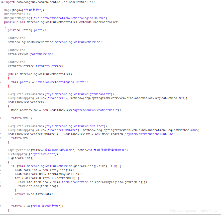Click the public MeteorologicalCurveController() constructor

(x=41, y=74)
